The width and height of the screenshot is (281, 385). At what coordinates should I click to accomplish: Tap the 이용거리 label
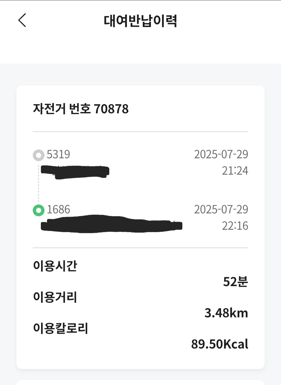(55, 297)
